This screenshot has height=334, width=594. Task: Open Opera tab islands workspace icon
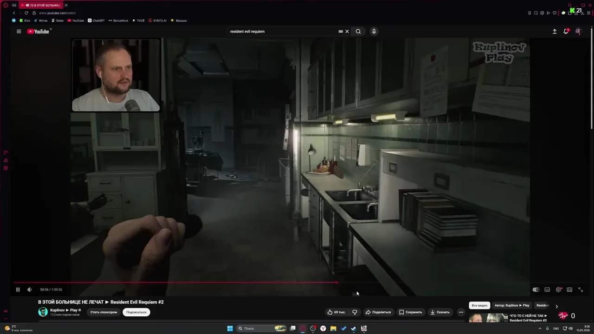pyautogui.click(x=14, y=5)
